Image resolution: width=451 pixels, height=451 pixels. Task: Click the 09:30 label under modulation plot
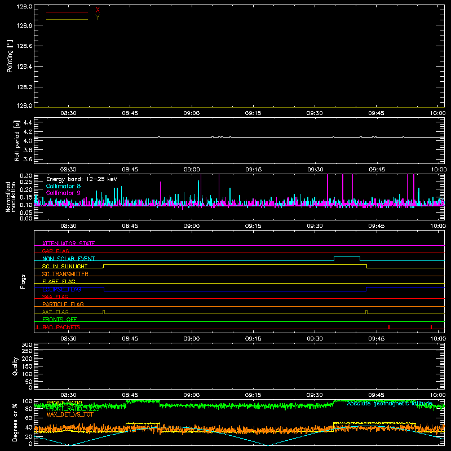[x=315, y=226]
